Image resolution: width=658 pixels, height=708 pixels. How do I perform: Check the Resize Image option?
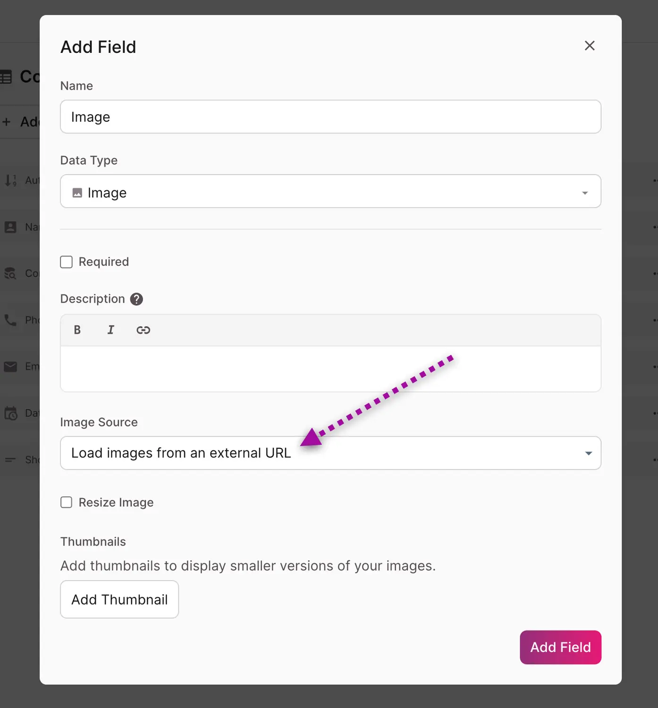tap(67, 502)
